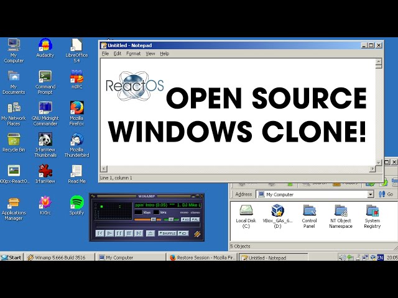Open the Winamp main menu icon in its title bar

93,196
